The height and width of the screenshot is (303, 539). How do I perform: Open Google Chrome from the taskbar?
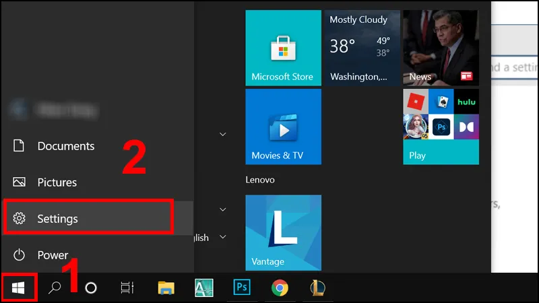pos(280,288)
